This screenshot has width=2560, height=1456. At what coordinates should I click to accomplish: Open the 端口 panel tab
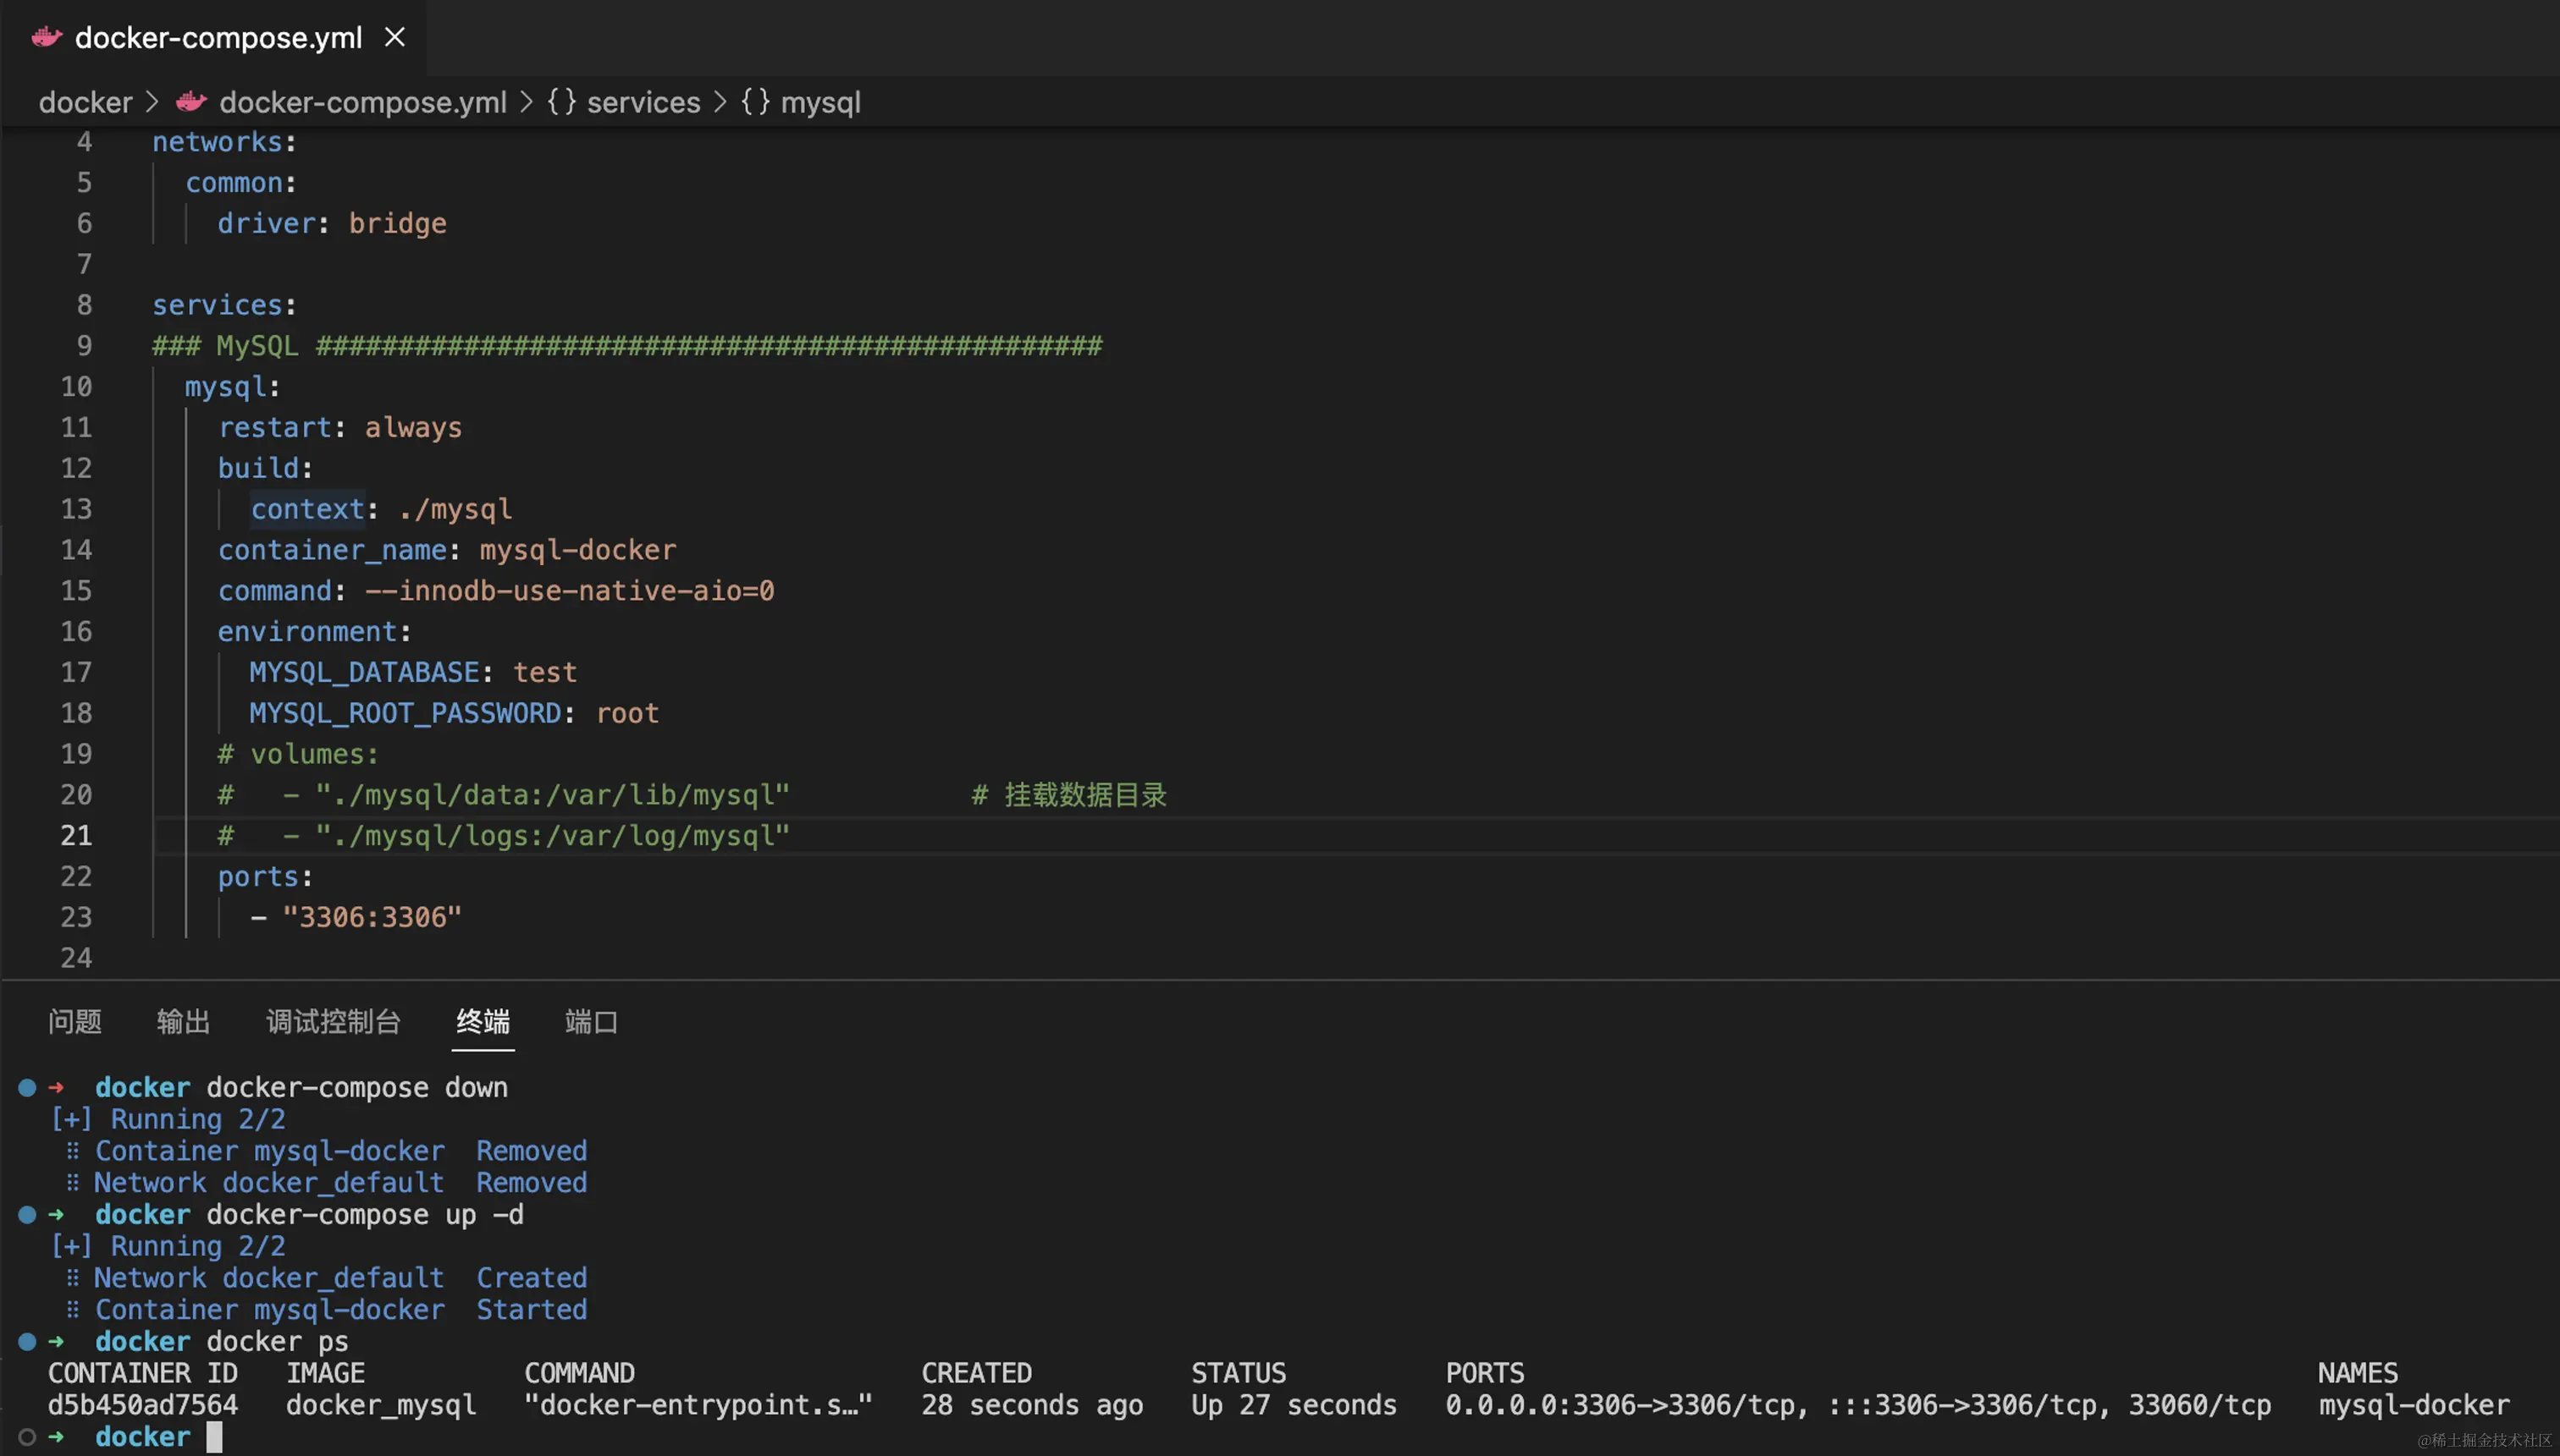click(x=591, y=1021)
